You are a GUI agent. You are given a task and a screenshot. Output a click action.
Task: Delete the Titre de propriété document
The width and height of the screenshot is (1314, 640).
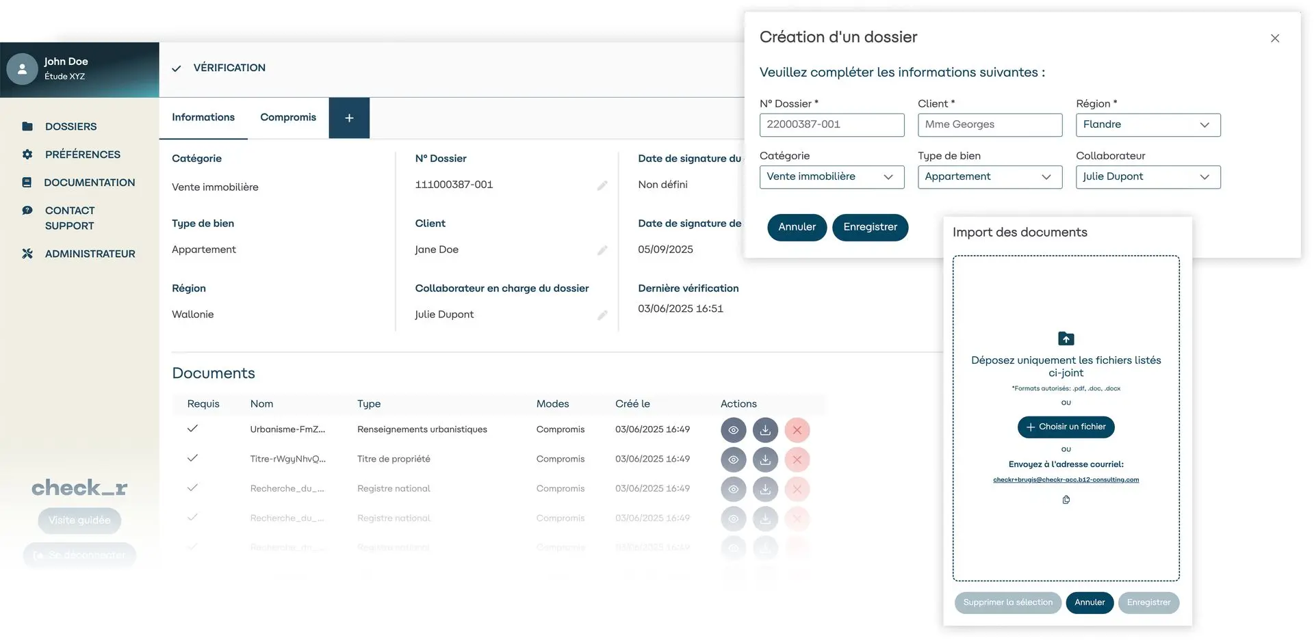797,459
